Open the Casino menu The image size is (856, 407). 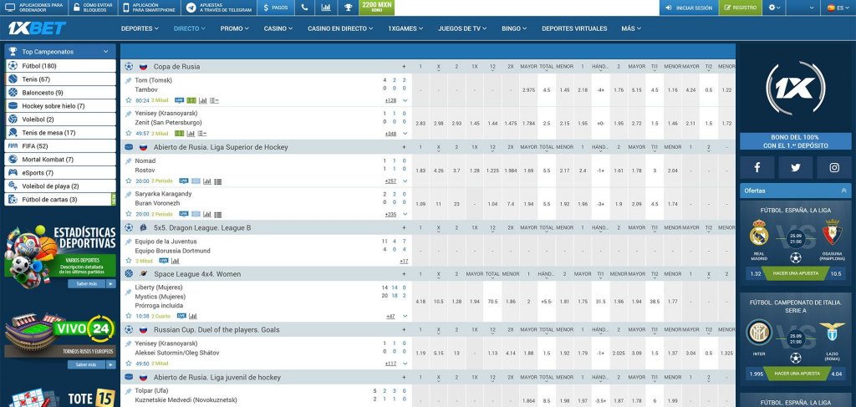coord(278,28)
